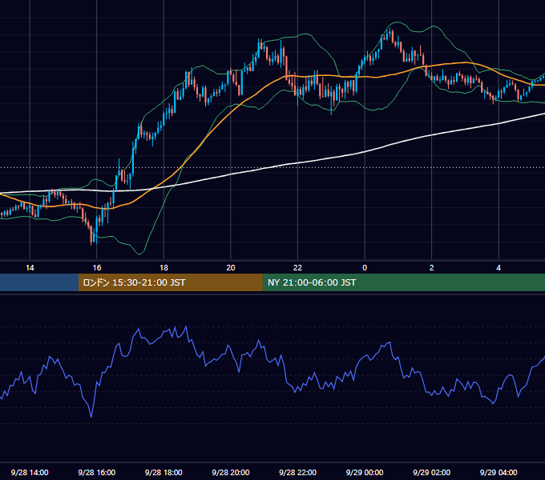The height and width of the screenshot is (480, 545).
Task: Click the 9/28 14:00 date label
Action: (30, 472)
